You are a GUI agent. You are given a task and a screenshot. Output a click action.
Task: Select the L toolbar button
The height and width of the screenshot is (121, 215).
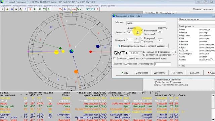tap(35, 9)
